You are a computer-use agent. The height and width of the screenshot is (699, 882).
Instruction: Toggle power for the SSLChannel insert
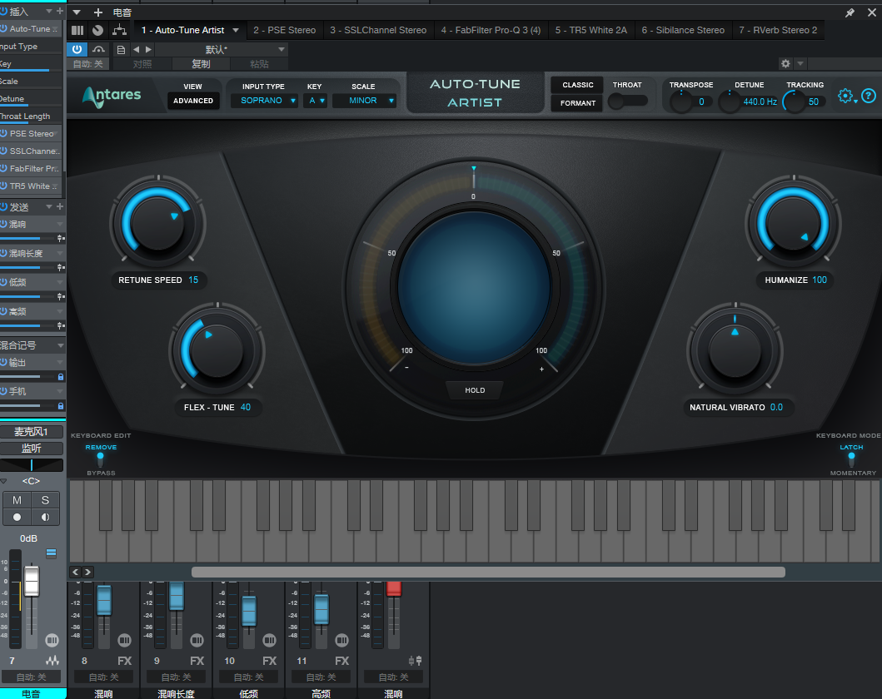click(x=4, y=151)
